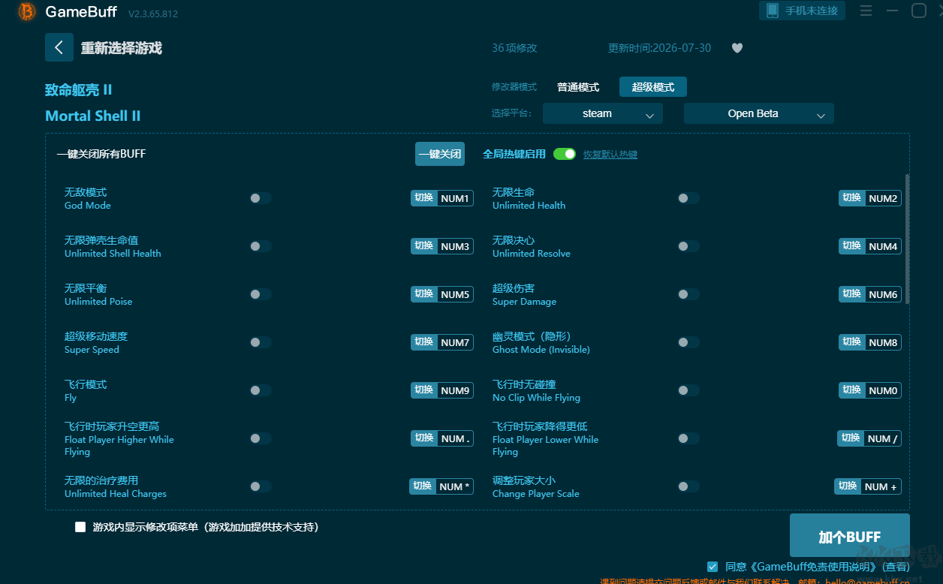Click the update time 2026-07-30 text
Image resolution: width=943 pixels, height=584 pixels.
(659, 48)
